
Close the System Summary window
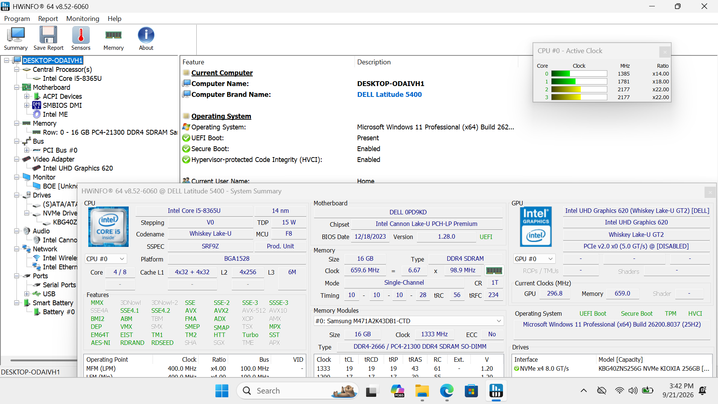(710, 192)
